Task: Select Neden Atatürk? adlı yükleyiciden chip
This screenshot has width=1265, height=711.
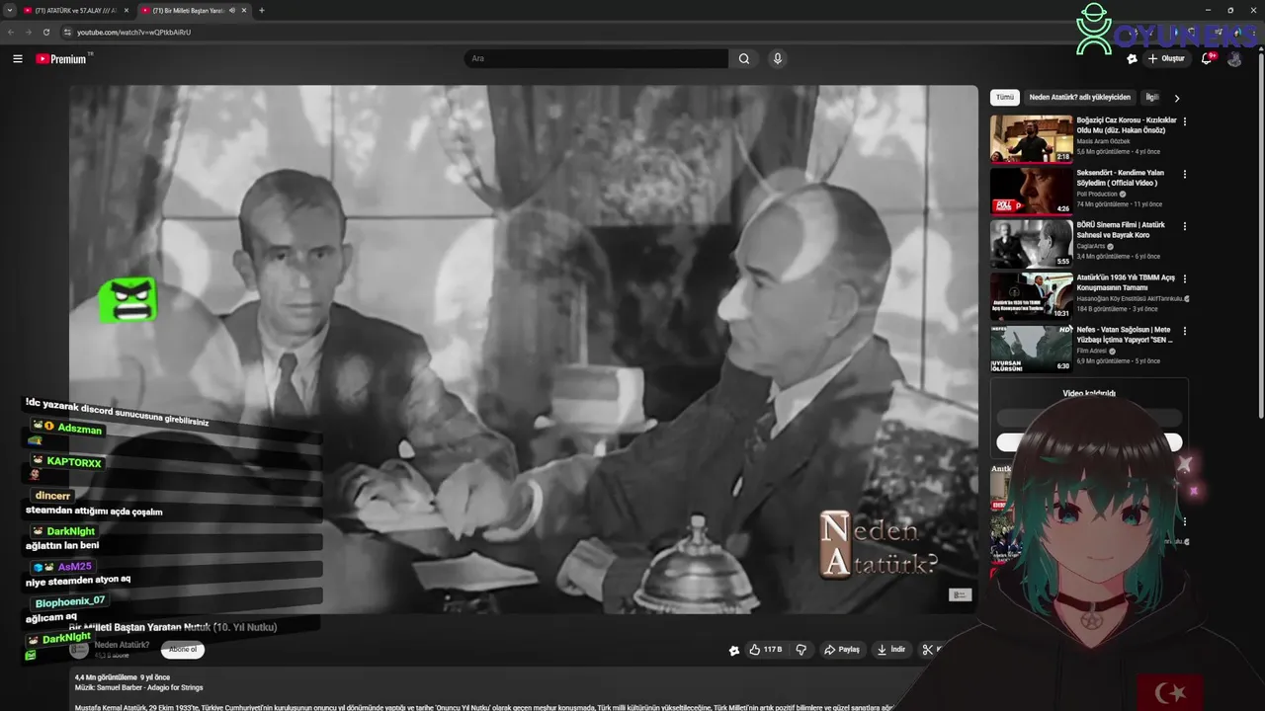Action: tap(1080, 98)
